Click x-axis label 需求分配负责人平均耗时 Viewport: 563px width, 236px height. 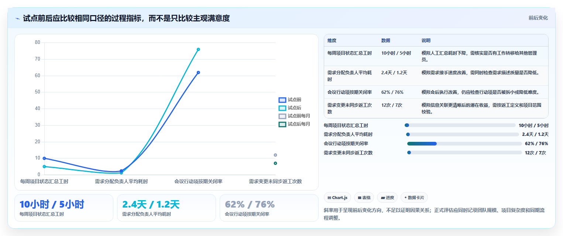tap(121, 182)
